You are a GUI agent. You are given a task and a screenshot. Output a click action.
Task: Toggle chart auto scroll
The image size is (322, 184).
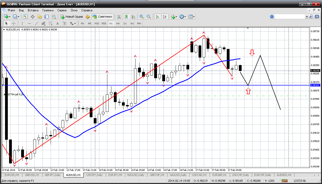coord(157,17)
